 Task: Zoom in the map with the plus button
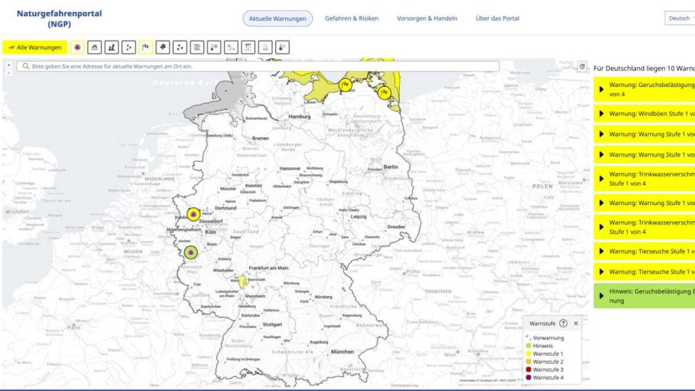pos(9,65)
